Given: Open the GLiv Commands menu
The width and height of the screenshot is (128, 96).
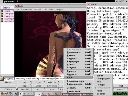Looking at the screenshot, I should click(26, 9).
